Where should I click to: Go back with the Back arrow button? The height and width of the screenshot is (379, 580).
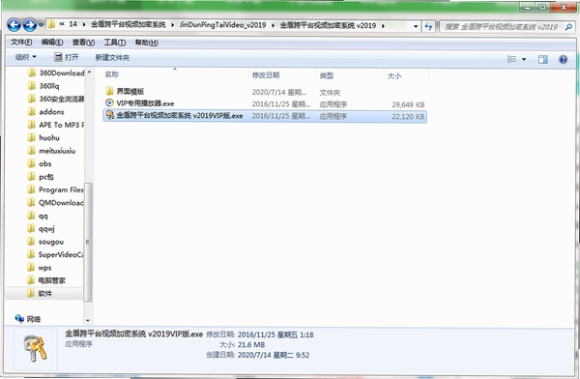click(14, 25)
